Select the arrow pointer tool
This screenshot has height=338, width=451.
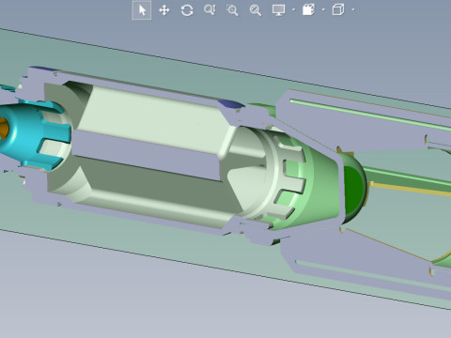[142, 10]
